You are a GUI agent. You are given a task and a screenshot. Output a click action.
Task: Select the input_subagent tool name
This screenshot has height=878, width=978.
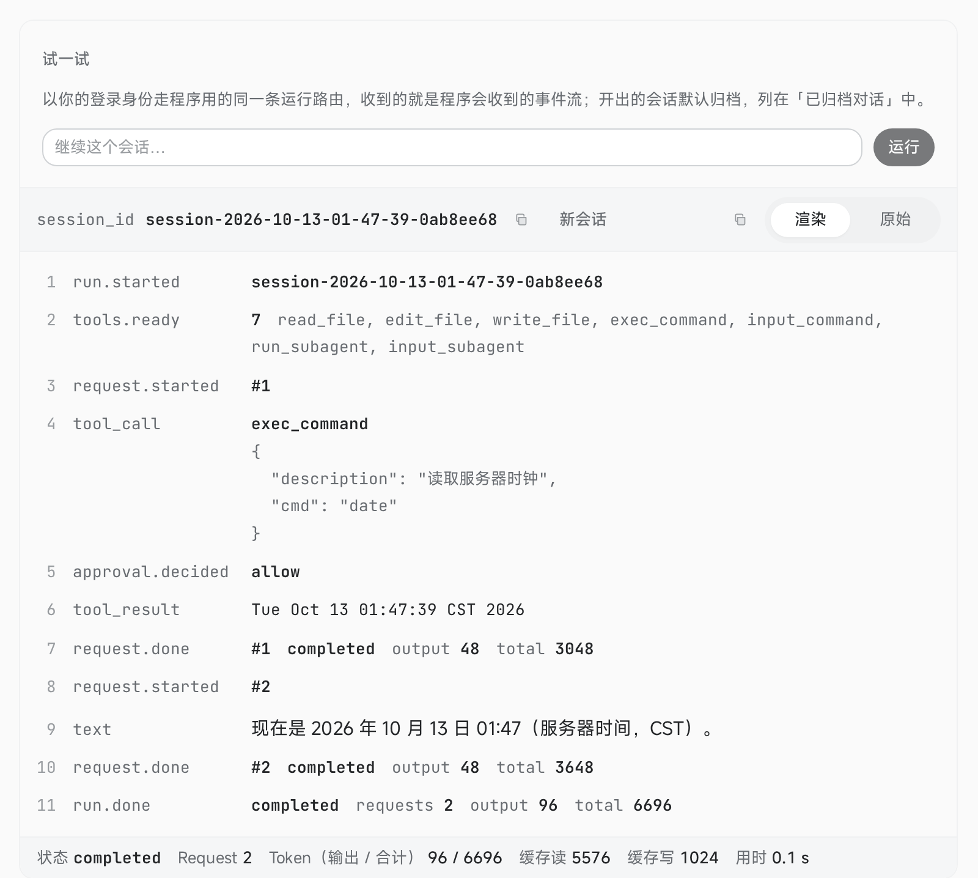(456, 347)
